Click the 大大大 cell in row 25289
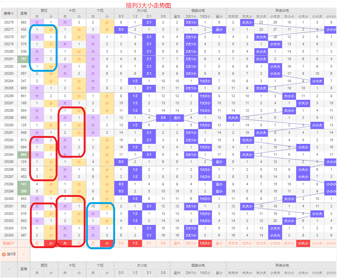The width and height of the screenshot is (337, 278). coord(233,118)
